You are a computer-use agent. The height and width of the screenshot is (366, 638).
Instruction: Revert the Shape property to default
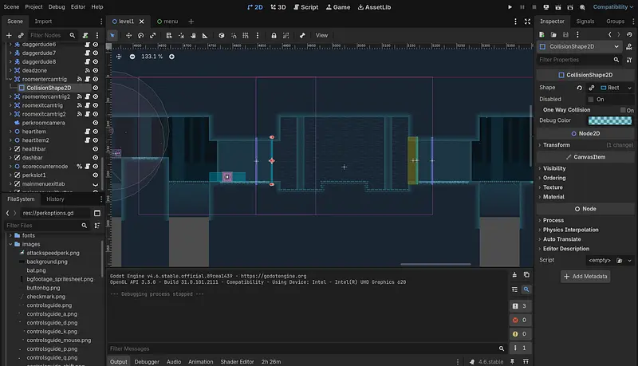tap(579, 87)
